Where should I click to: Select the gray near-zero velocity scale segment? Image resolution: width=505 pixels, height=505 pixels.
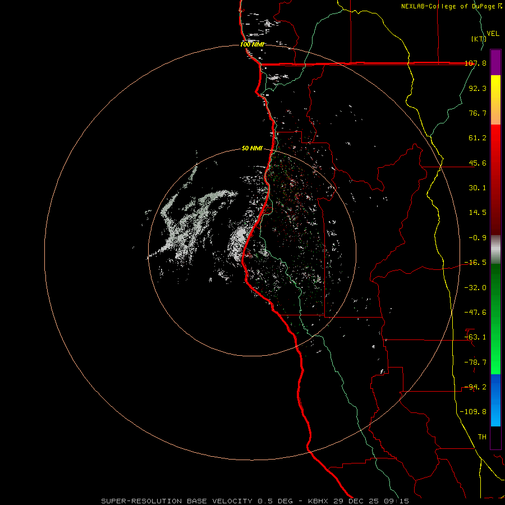(495, 250)
